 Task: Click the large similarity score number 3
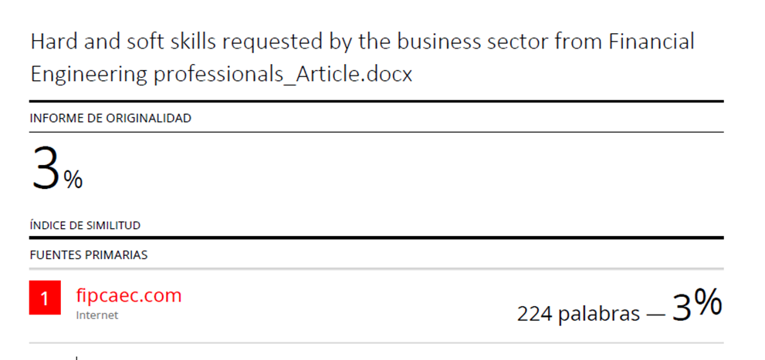[x=46, y=170]
